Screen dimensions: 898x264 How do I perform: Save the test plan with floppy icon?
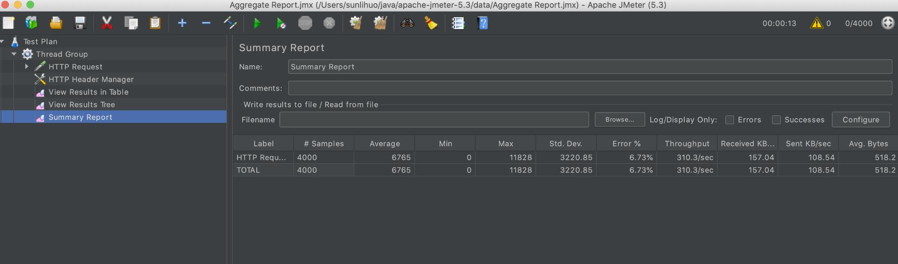(80, 23)
